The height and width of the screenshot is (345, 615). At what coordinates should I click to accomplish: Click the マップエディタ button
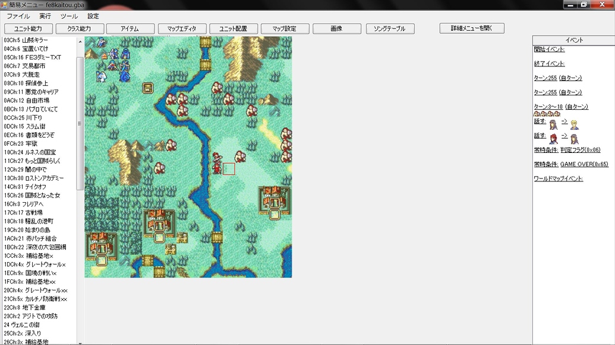click(x=182, y=27)
